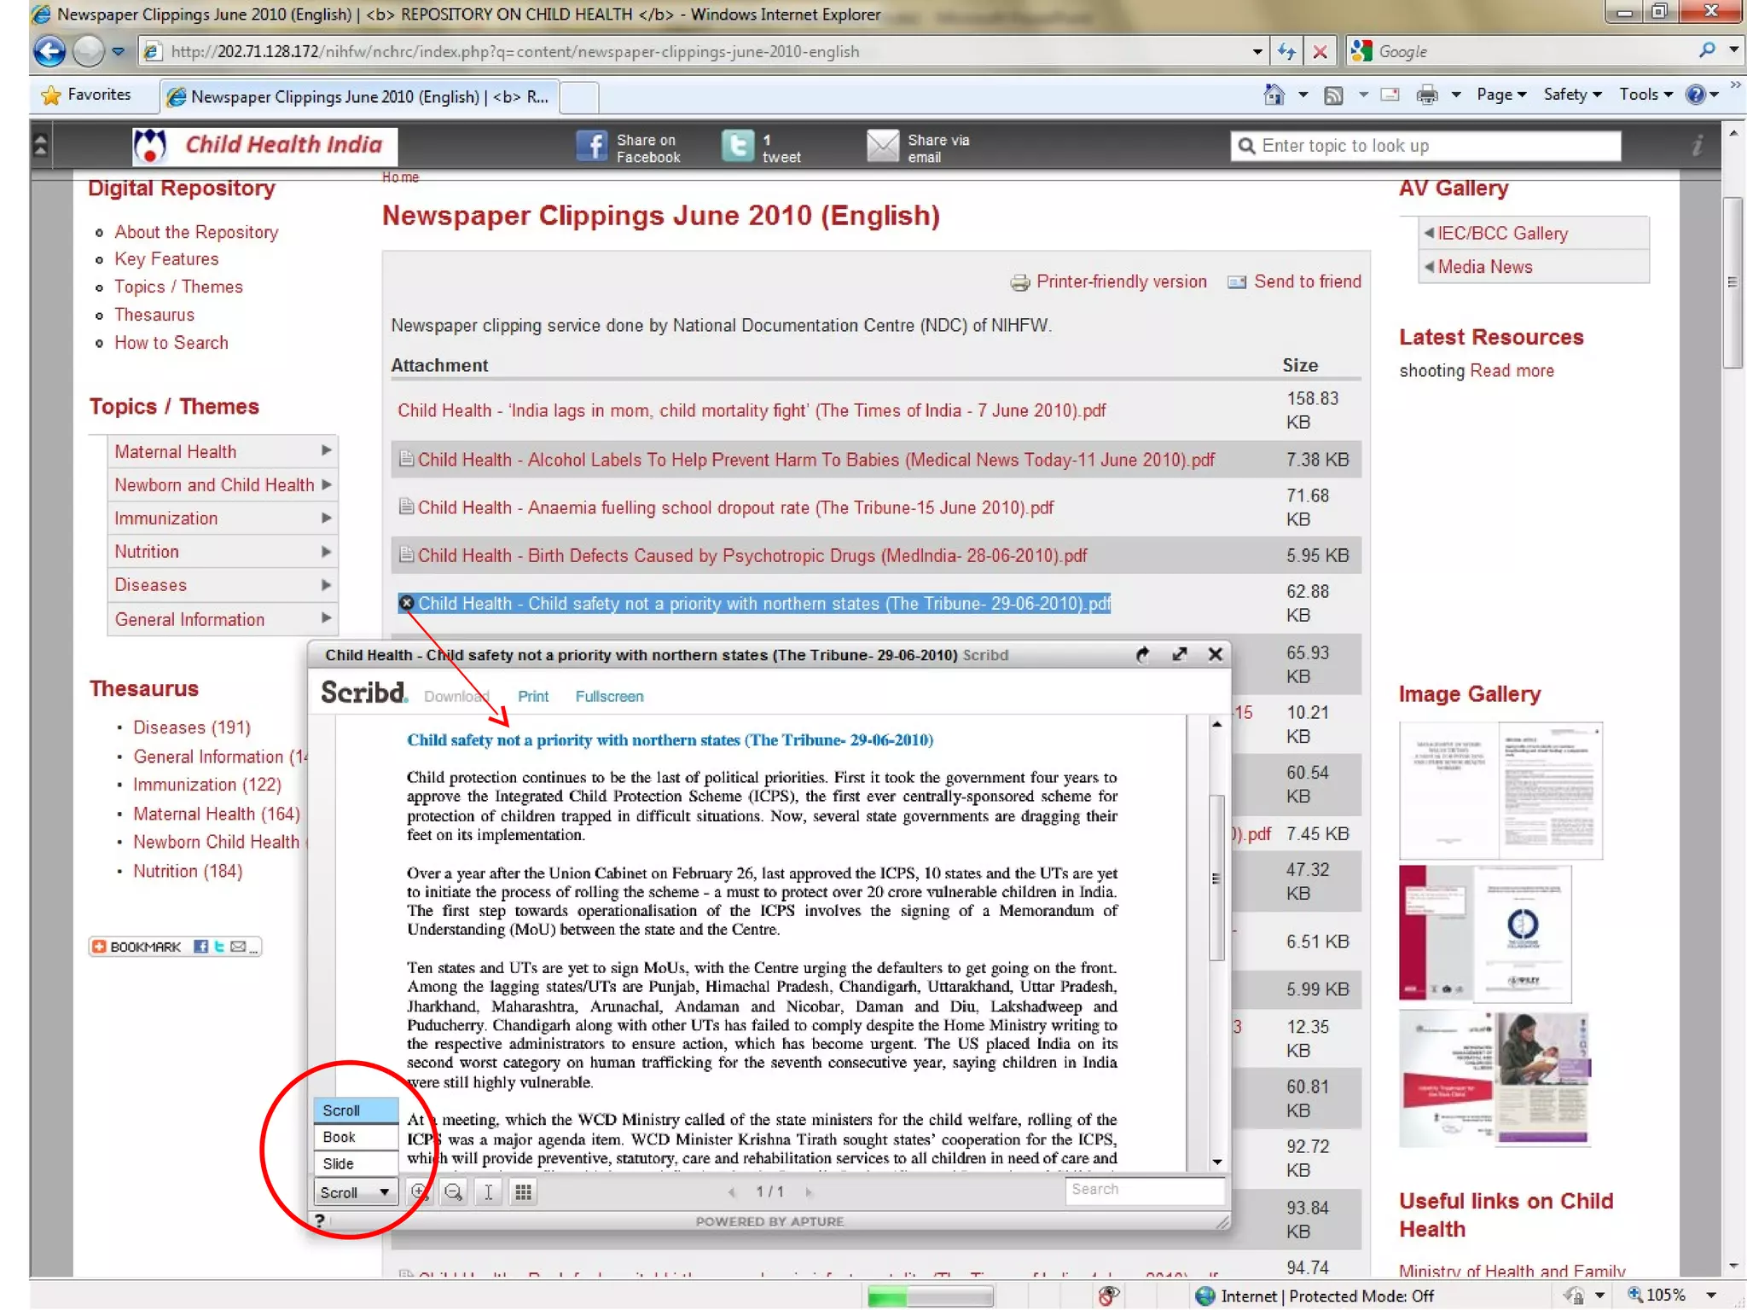The image size is (1747, 1310).
Task: Click the Scribd zoom in magnifier icon
Action: (419, 1192)
